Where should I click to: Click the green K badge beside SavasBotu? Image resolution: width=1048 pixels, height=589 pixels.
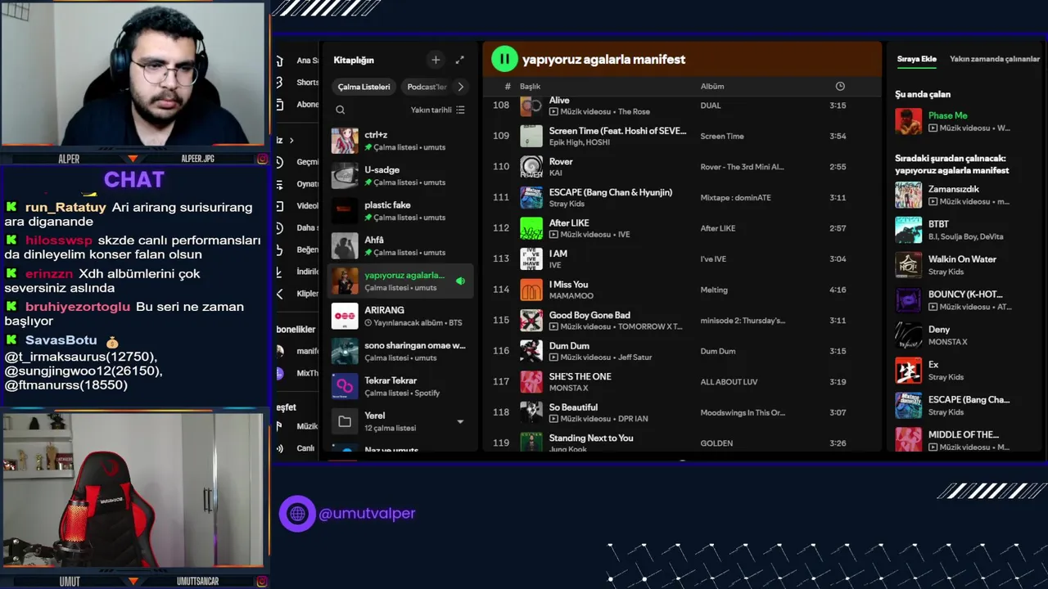pos(11,340)
